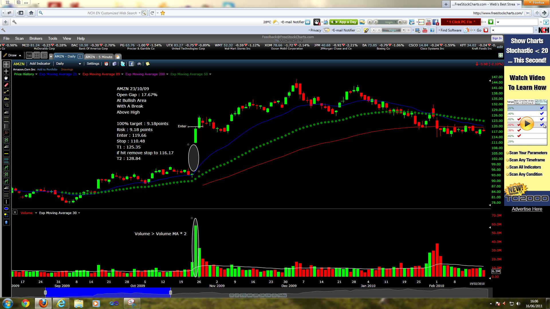This screenshot has width=550, height=309.
Task: Open the YouTube icon in top toolbar
Action: (429, 22)
